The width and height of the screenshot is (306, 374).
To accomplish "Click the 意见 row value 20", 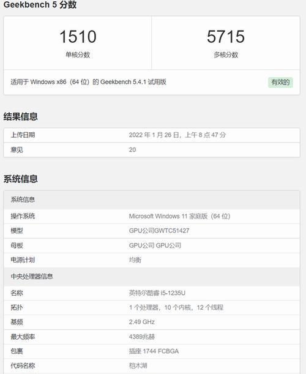I will tap(132, 150).
